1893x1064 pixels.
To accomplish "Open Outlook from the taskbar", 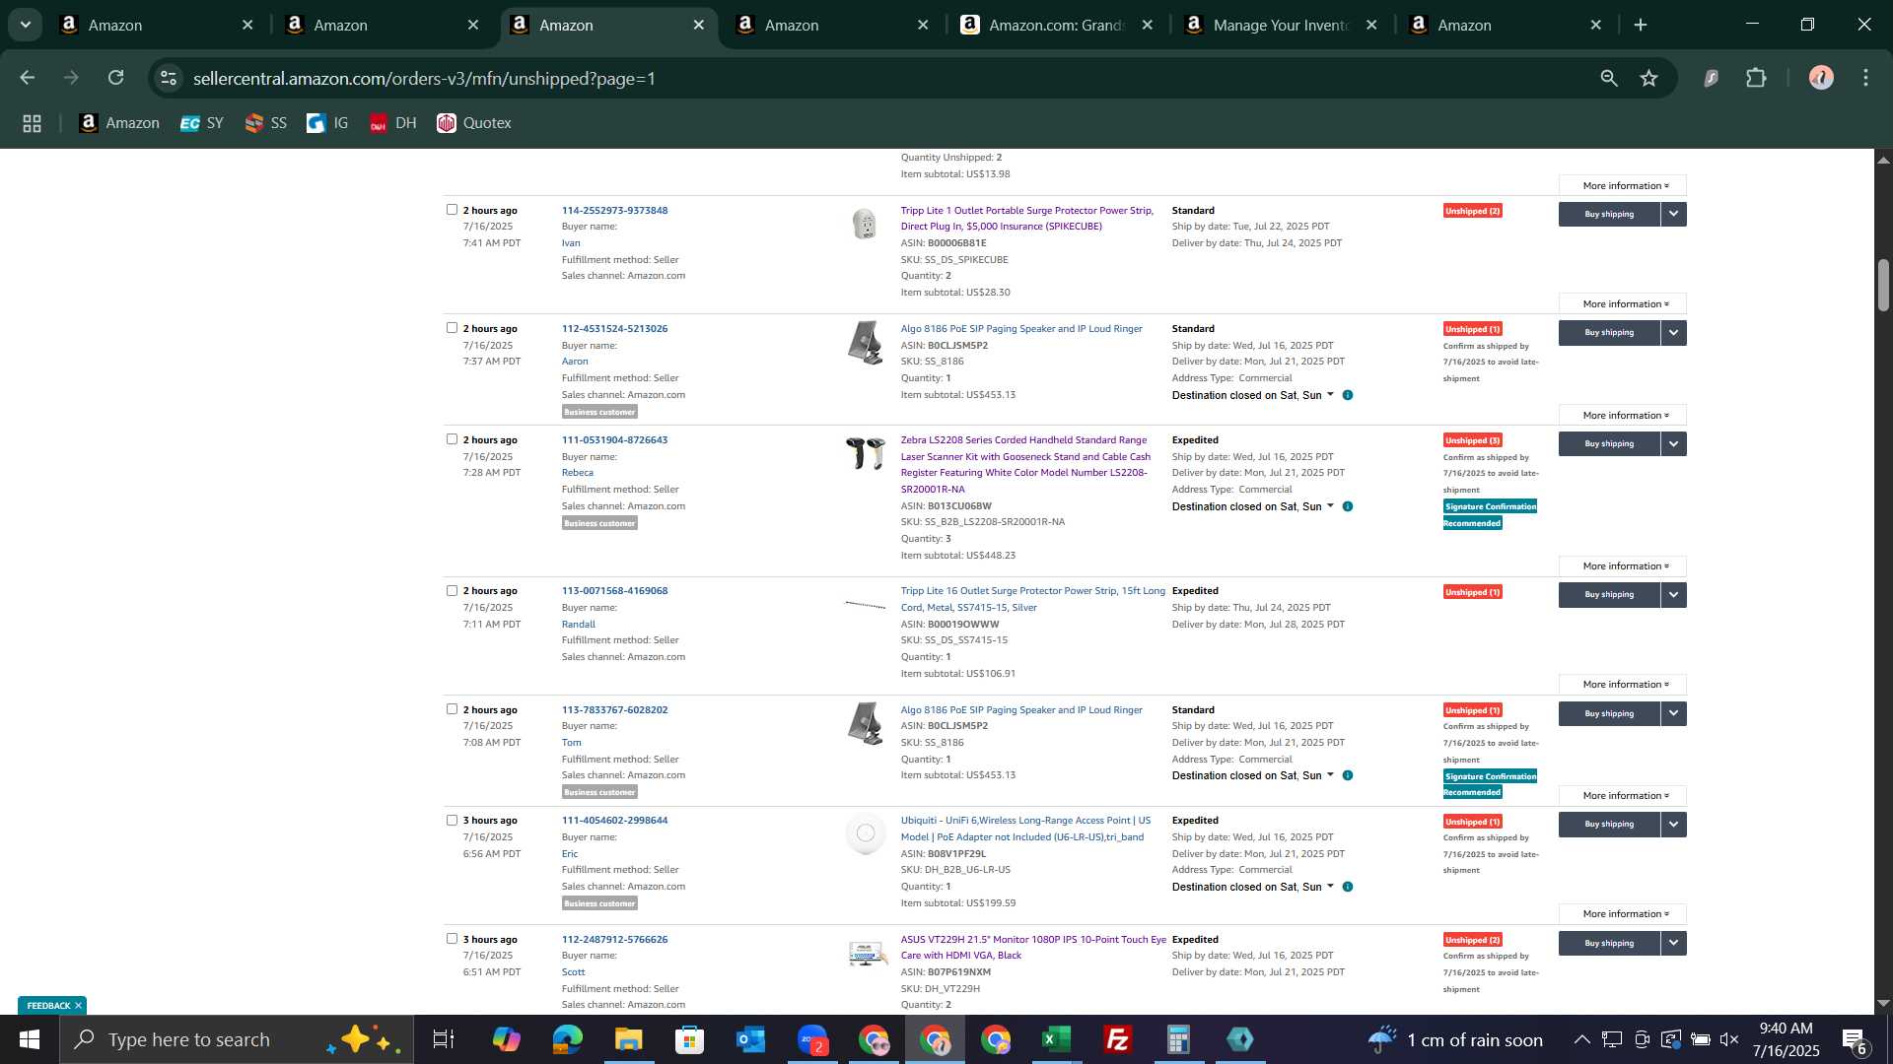I will [x=750, y=1039].
